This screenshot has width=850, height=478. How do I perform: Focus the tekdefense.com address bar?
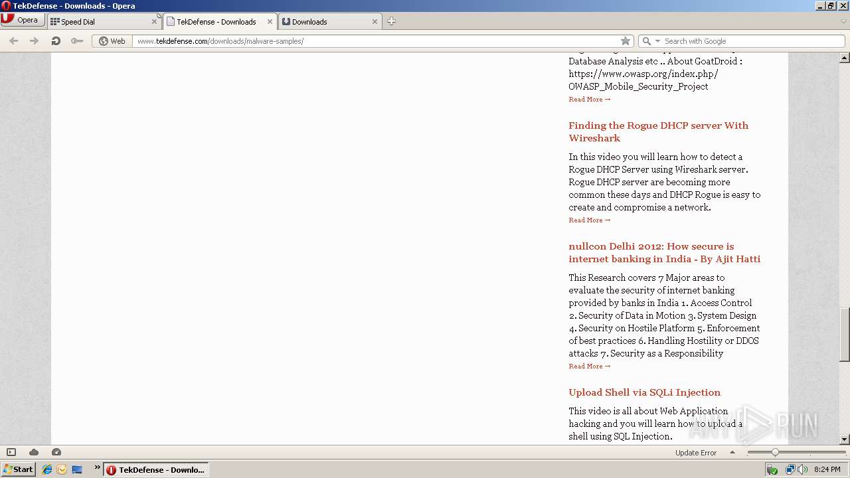coord(375,41)
